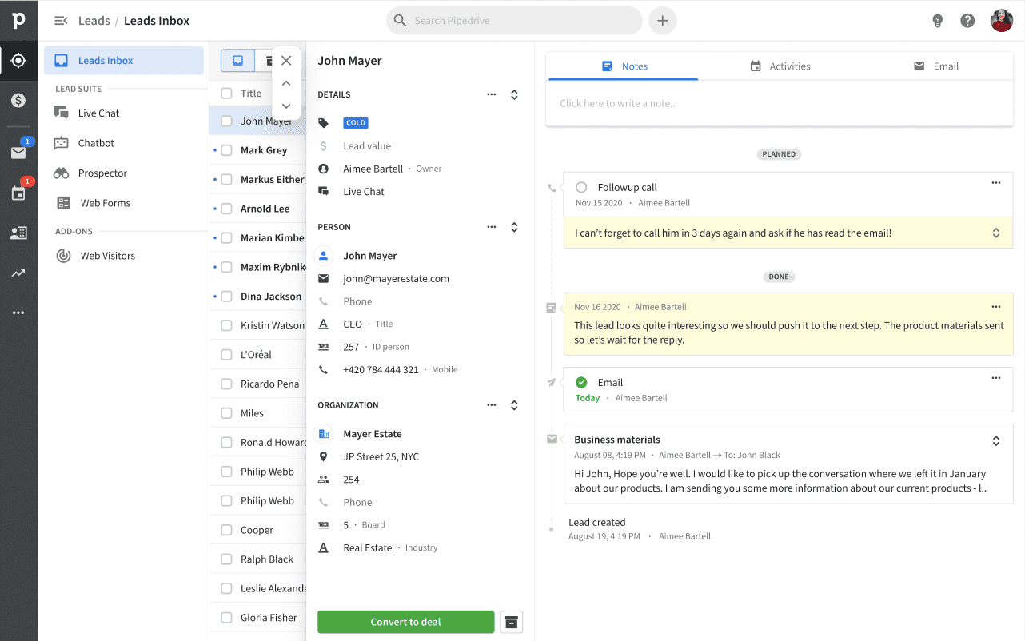Screen dimensions: 1025x641
Task: Open options for the Email activity
Action: (996, 378)
